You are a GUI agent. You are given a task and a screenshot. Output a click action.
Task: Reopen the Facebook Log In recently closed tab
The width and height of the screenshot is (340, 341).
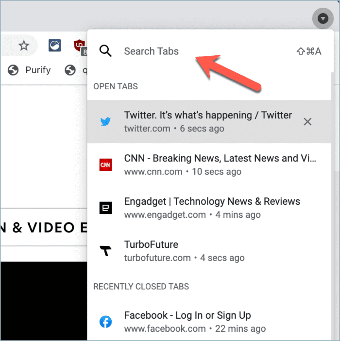point(187,315)
